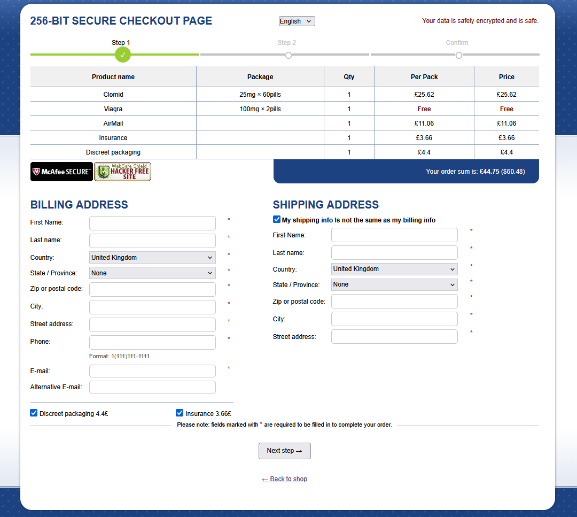The height and width of the screenshot is (517, 577).
Task: Click the Step 1 label
Action: (x=121, y=43)
